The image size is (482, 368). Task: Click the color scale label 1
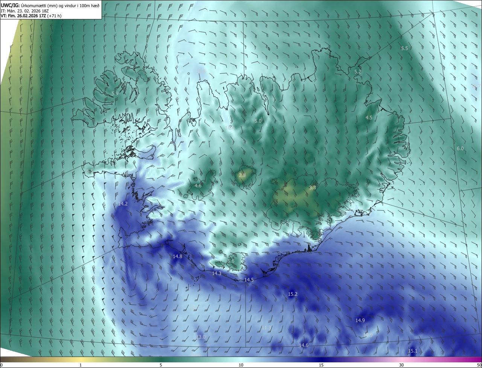[81, 365]
